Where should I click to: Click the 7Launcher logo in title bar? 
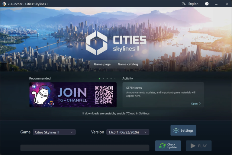point(4,4)
